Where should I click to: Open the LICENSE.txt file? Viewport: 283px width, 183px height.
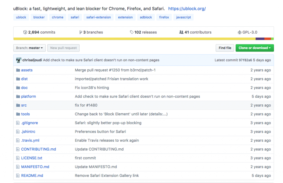pyautogui.click(x=32, y=158)
